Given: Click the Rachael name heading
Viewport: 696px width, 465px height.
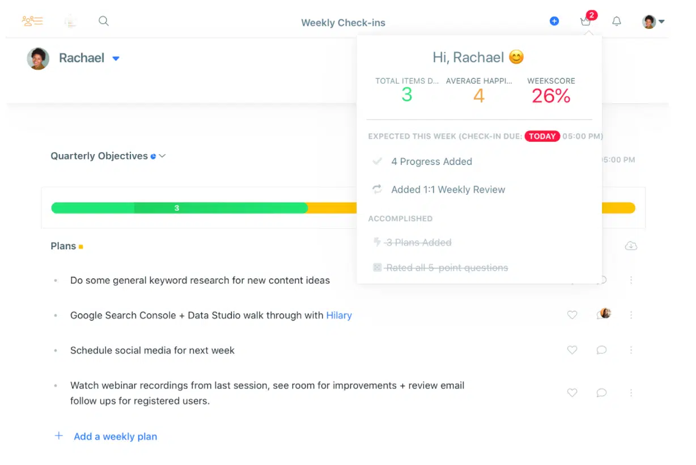Looking at the screenshot, I should tap(82, 58).
